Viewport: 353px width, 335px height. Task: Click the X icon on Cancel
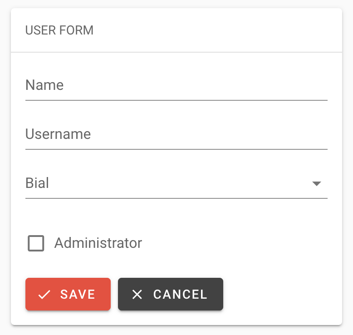point(137,295)
